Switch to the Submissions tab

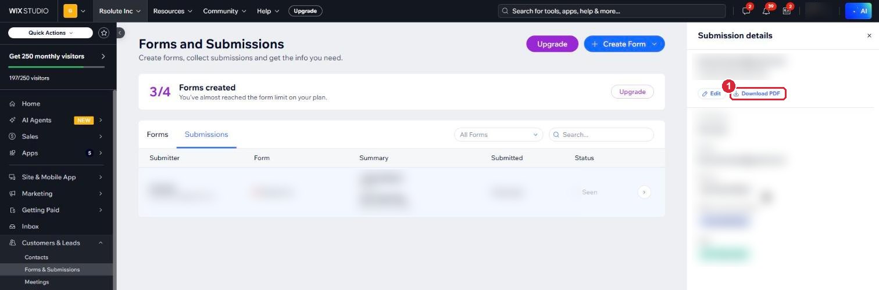click(x=206, y=135)
